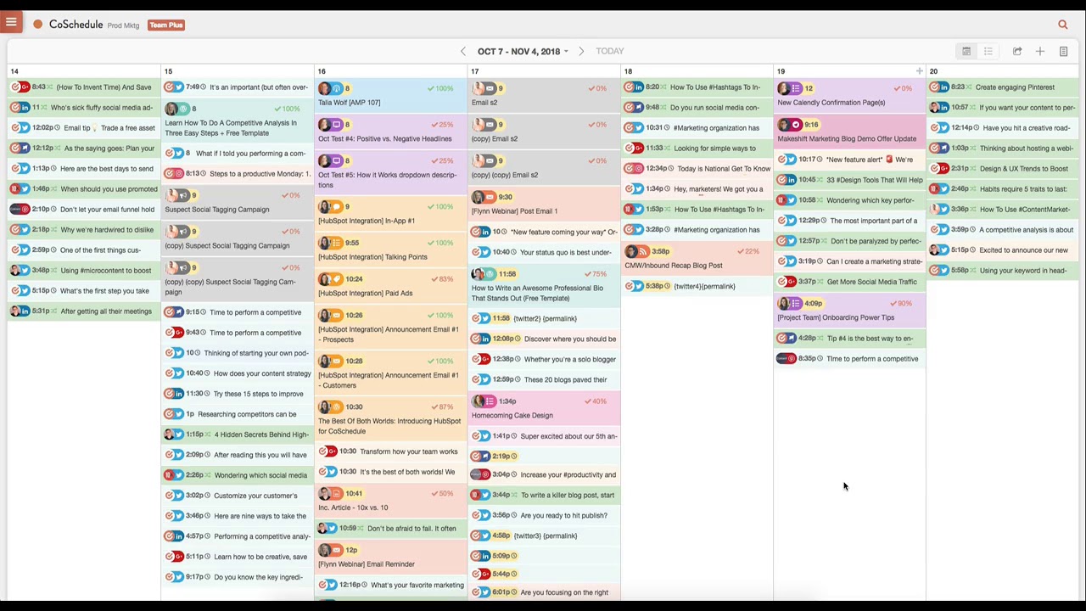The height and width of the screenshot is (611, 1086).
Task: Open 2:31p 'Design & UX Trends to Boost'
Action: point(1002,169)
